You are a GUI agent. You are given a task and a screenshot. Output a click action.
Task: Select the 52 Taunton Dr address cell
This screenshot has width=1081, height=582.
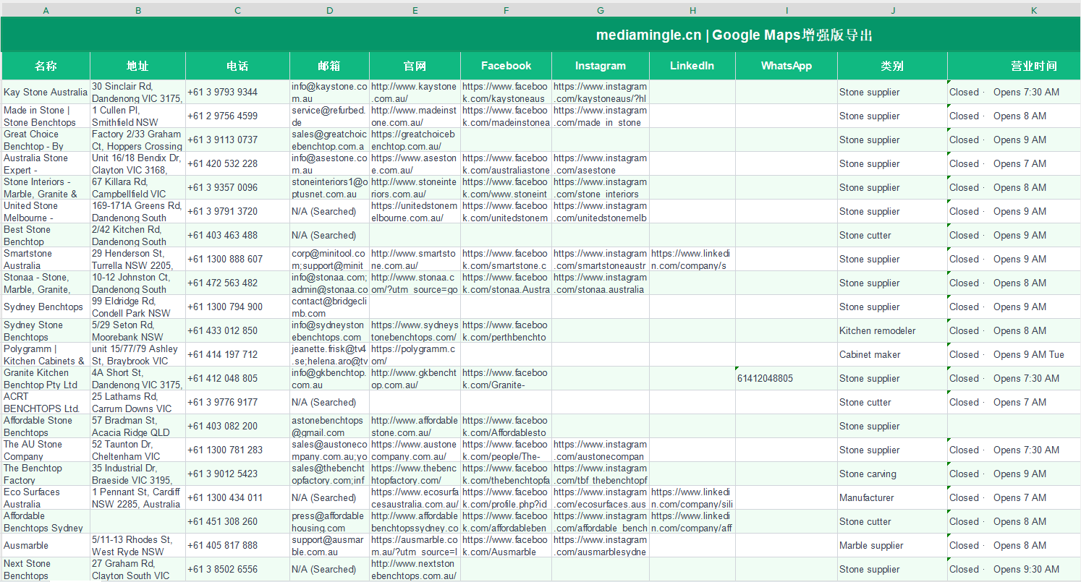tap(137, 450)
